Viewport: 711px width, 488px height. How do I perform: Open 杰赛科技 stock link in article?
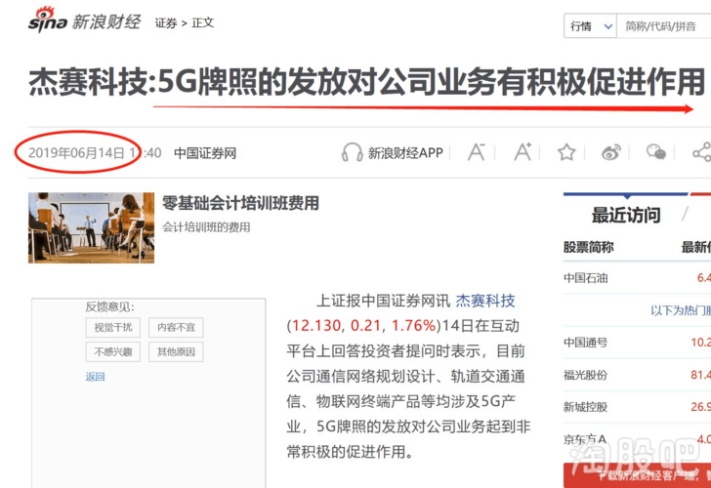click(485, 301)
